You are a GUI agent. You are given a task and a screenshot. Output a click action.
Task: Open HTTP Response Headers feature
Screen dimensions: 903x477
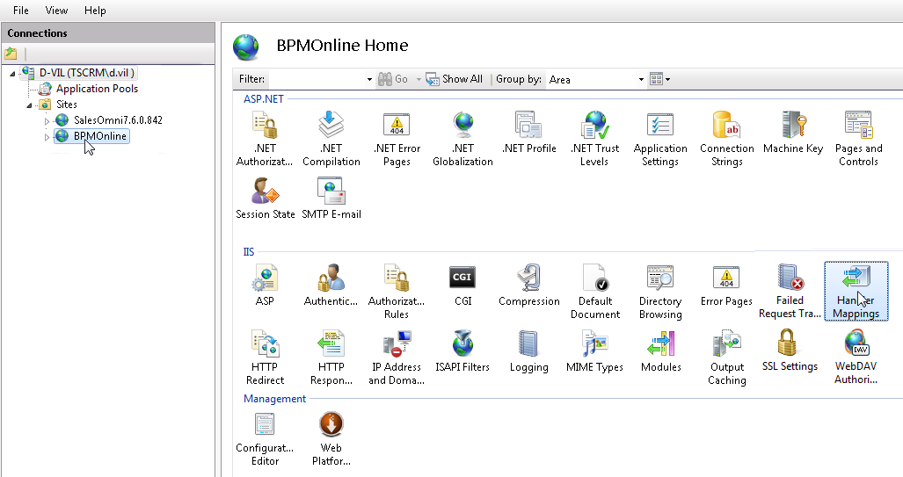tap(331, 358)
